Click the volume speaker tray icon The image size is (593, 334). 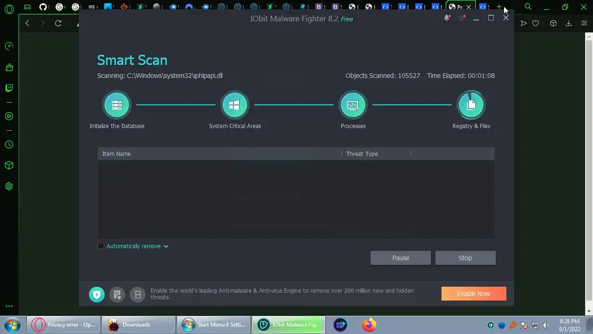[x=546, y=325]
